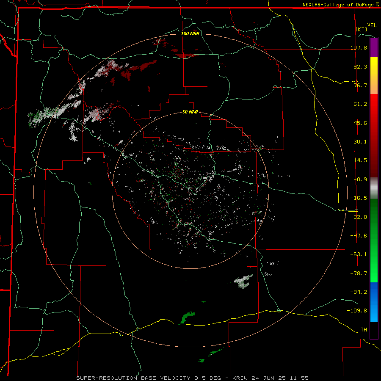381x381 pixels.
Task: Select the -47.6 velocity scale value
Action: coord(359,236)
